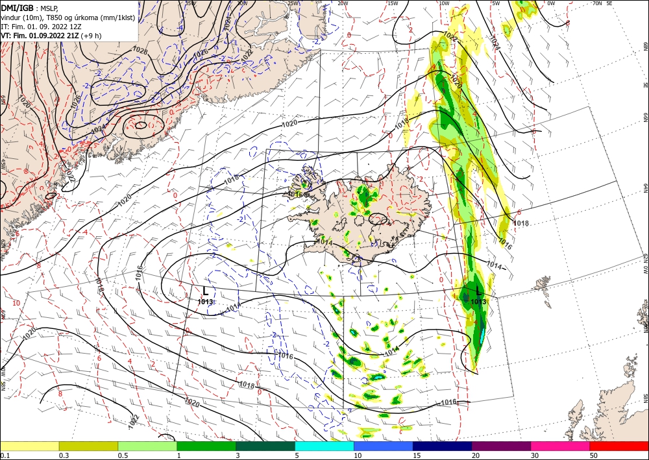
Task: Select the green 1 mm legend swatch
Action: click(206, 446)
